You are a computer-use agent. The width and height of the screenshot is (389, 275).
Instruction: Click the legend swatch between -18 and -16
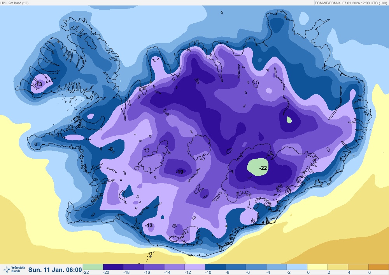pos(133,267)
